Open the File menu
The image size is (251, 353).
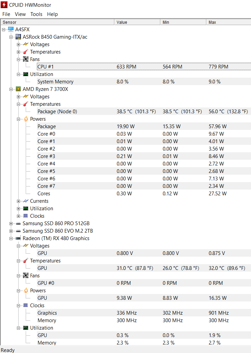pyautogui.click(x=6, y=14)
